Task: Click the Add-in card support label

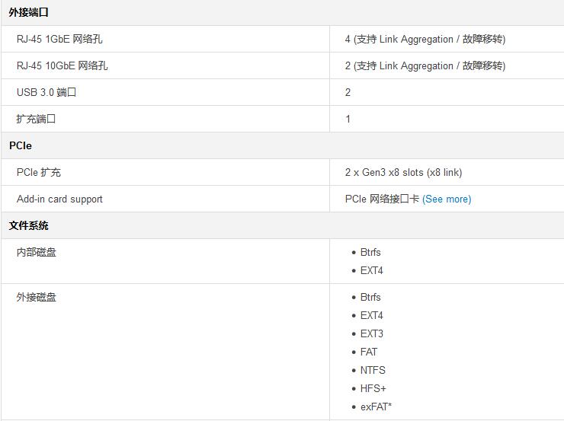Action: [x=59, y=199]
